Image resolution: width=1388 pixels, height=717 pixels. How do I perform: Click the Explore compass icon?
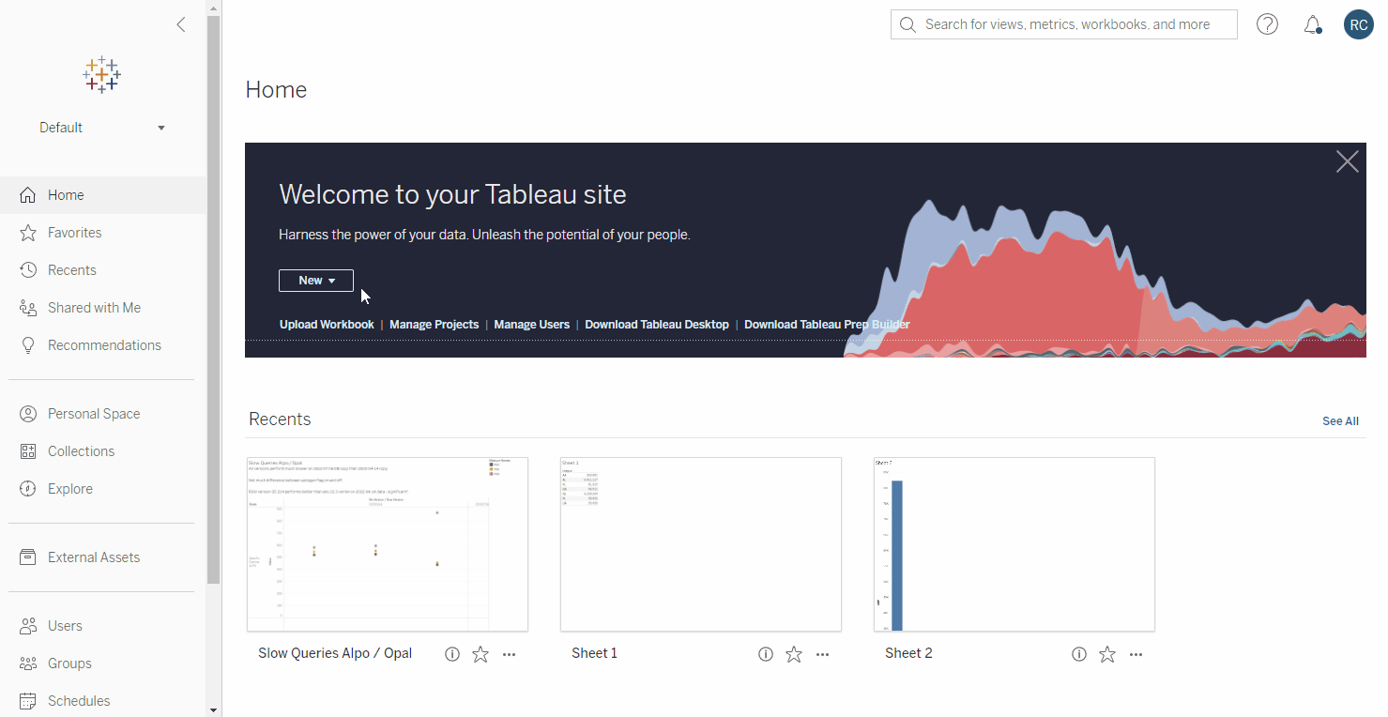[28, 489]
